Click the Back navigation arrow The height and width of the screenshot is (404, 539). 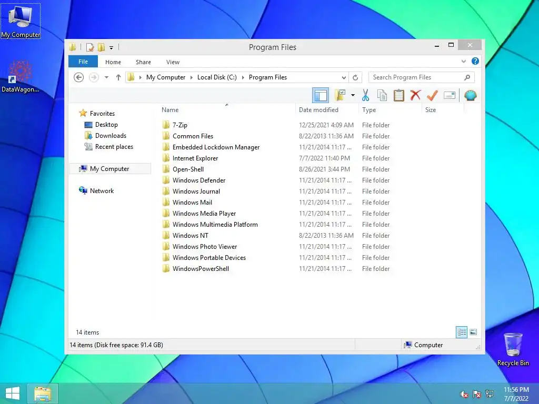pyautogui.click(x=79, y=77)
